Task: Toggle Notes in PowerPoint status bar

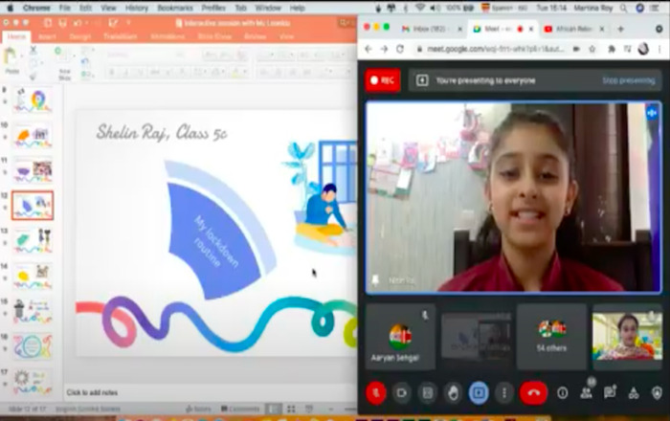Action: (198, 410)
